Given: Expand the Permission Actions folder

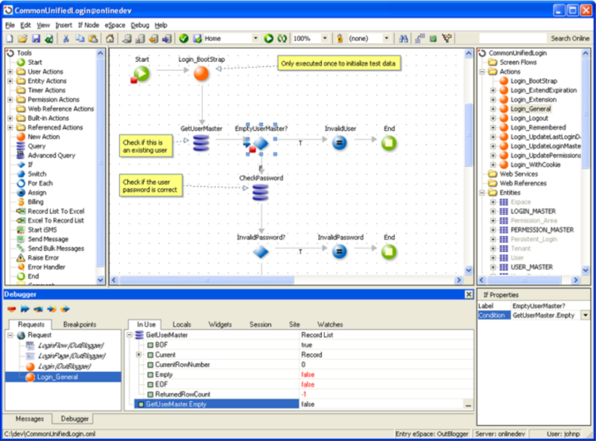Looking at the screenshot, I should click(x=10, y=99).
